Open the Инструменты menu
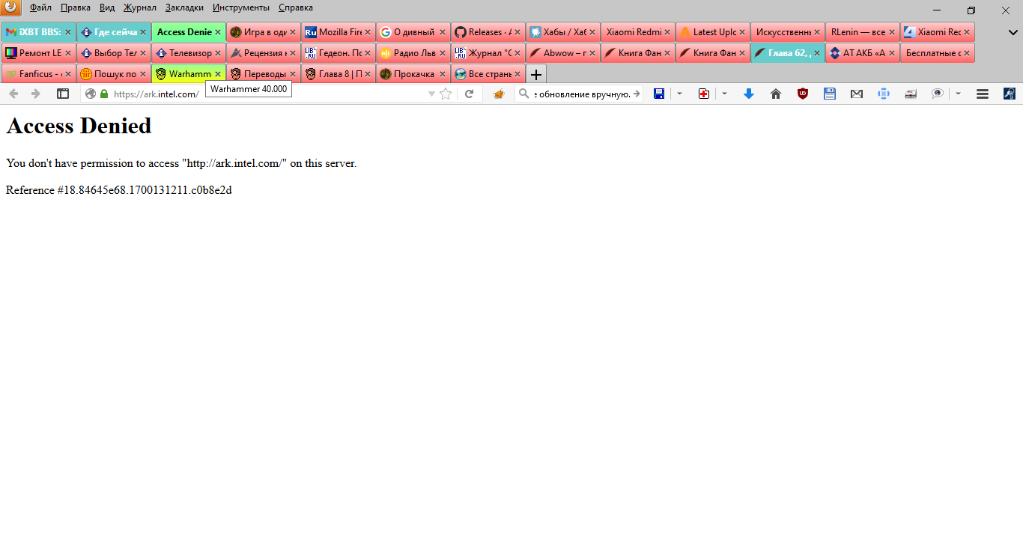This screenshot has height=545, width=1023. click(x=241, y=7)
